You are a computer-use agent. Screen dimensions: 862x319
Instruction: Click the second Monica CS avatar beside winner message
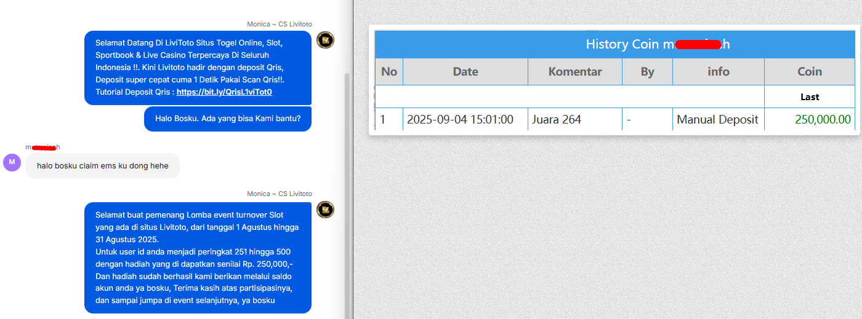[325, 210]
